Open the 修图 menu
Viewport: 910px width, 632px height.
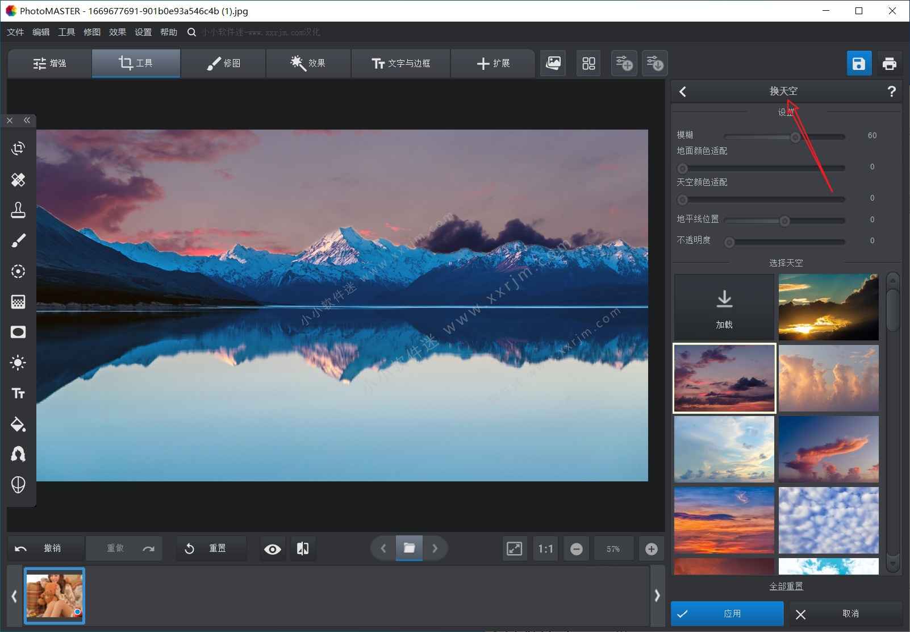click(92, 32)
